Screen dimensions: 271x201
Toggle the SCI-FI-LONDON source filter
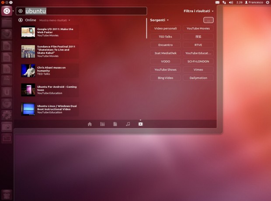coord(198,61)
